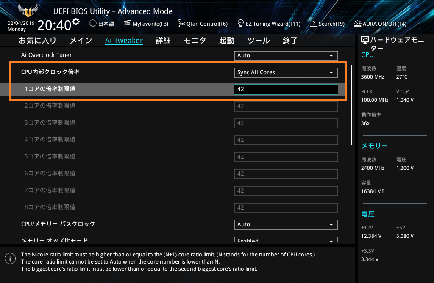Open Ai Overclock Tuner dropdown
This screenshot has width=434, height=283.
[286, 55]
